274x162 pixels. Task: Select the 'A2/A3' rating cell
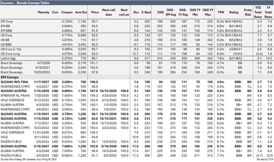tap(238, 54)
